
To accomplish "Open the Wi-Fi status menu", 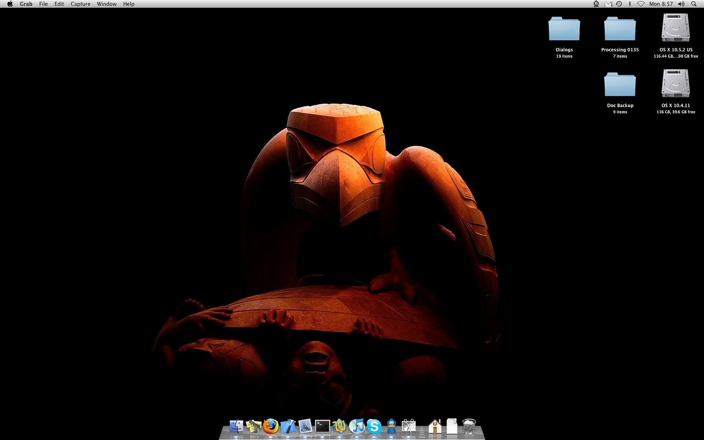I will [x=641, y=4].
